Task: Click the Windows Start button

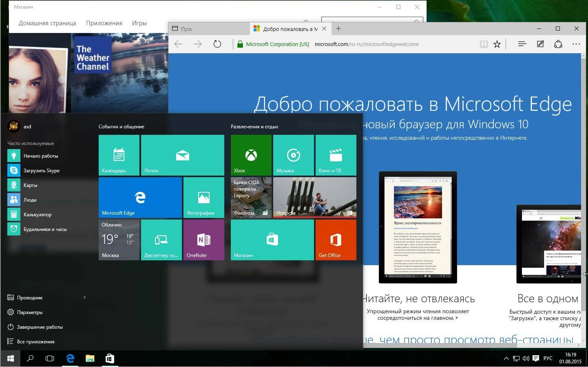Action: coord(11,358)
